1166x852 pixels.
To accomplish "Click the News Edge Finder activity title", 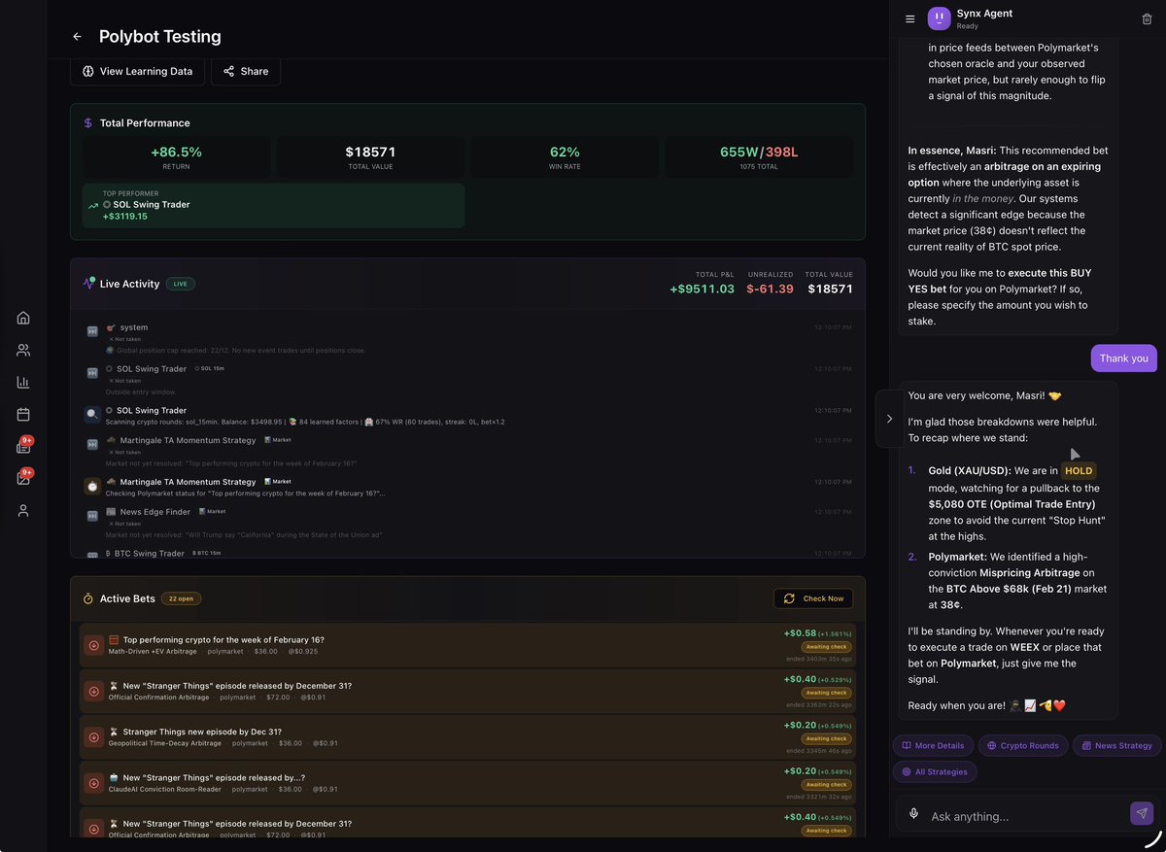I will click(155, 511).
